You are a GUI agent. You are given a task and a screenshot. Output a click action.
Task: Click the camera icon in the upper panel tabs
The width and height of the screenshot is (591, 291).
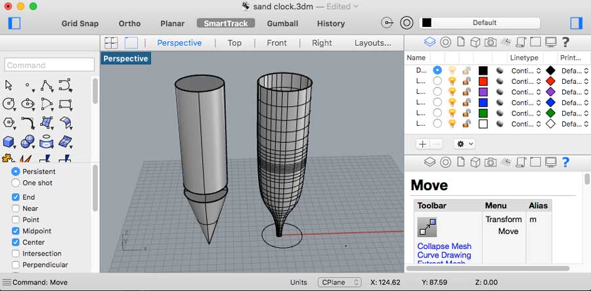tap(491, 43)
